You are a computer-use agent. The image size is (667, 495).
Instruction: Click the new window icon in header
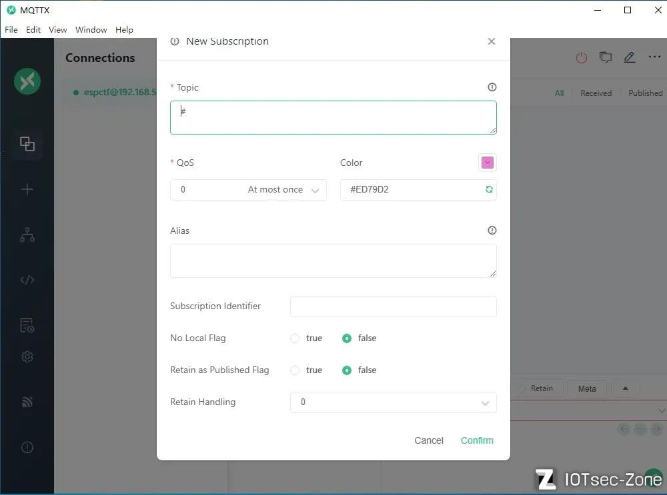[606, 57]
